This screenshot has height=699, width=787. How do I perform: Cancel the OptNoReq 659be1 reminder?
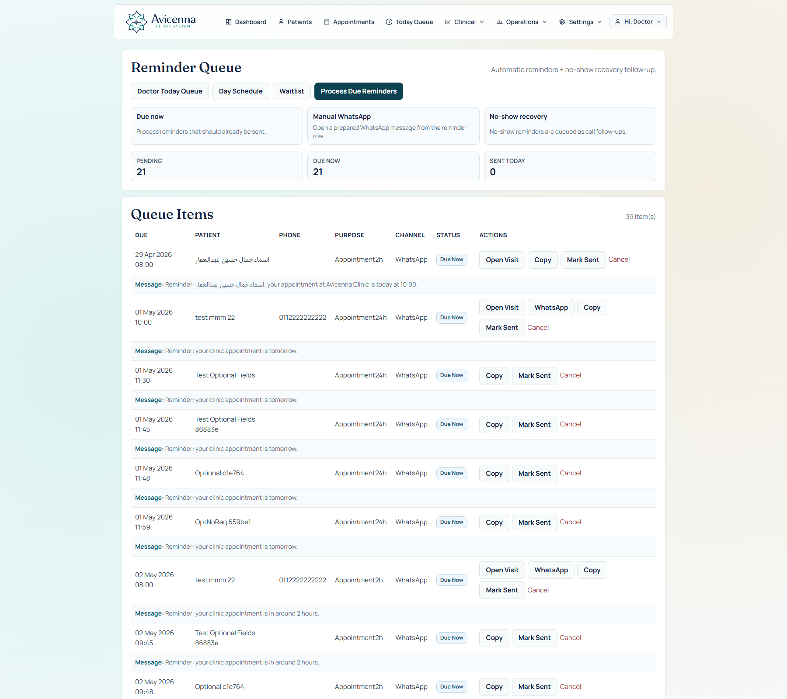pos(571,522)
